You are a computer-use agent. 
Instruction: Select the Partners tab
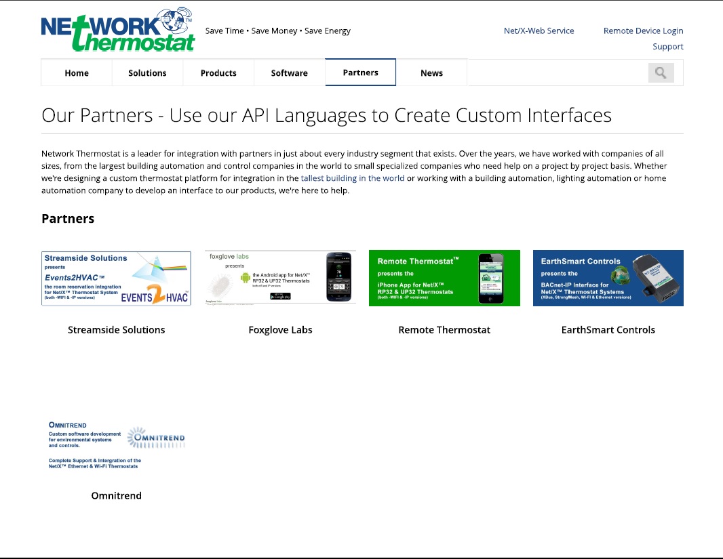[x=361, y=73]
